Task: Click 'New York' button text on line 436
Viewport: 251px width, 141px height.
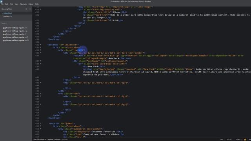Action: tap(114, 58)
